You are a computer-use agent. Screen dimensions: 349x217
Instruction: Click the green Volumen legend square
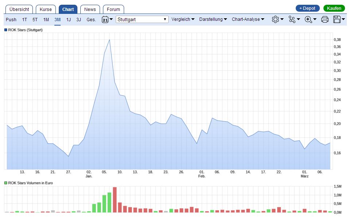(6, 183)
